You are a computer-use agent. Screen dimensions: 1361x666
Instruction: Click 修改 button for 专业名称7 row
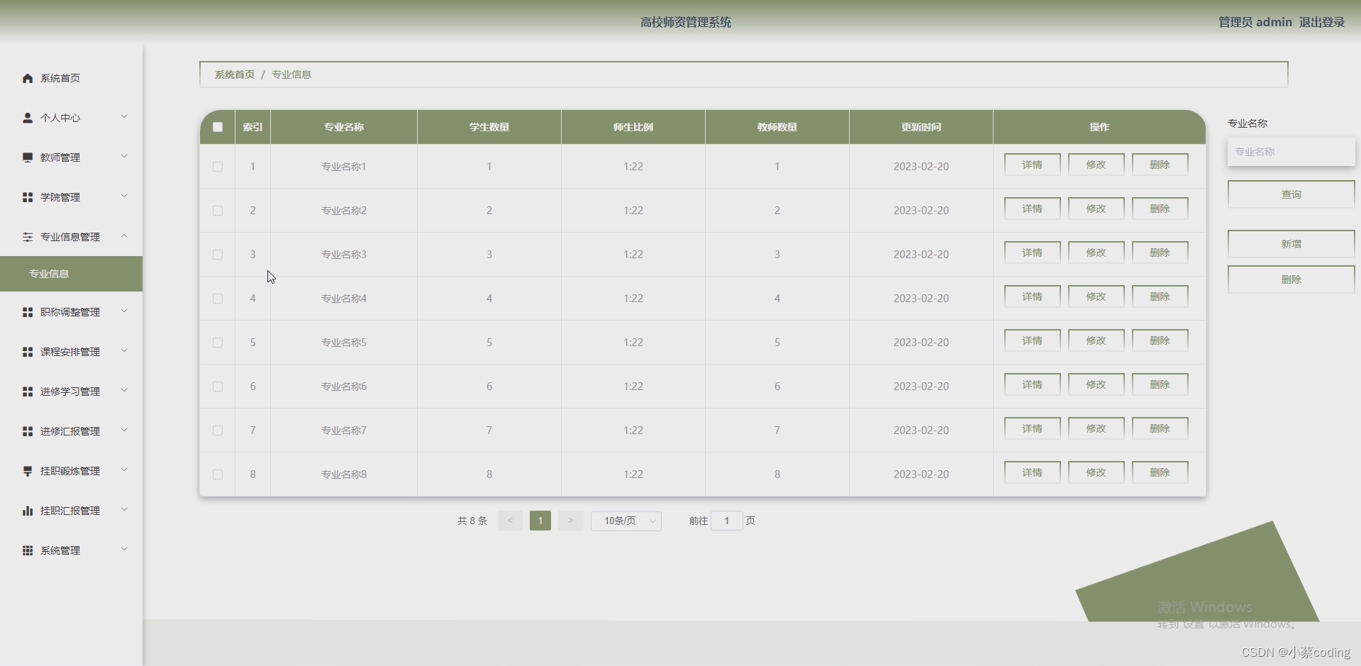pos(1096,428)
